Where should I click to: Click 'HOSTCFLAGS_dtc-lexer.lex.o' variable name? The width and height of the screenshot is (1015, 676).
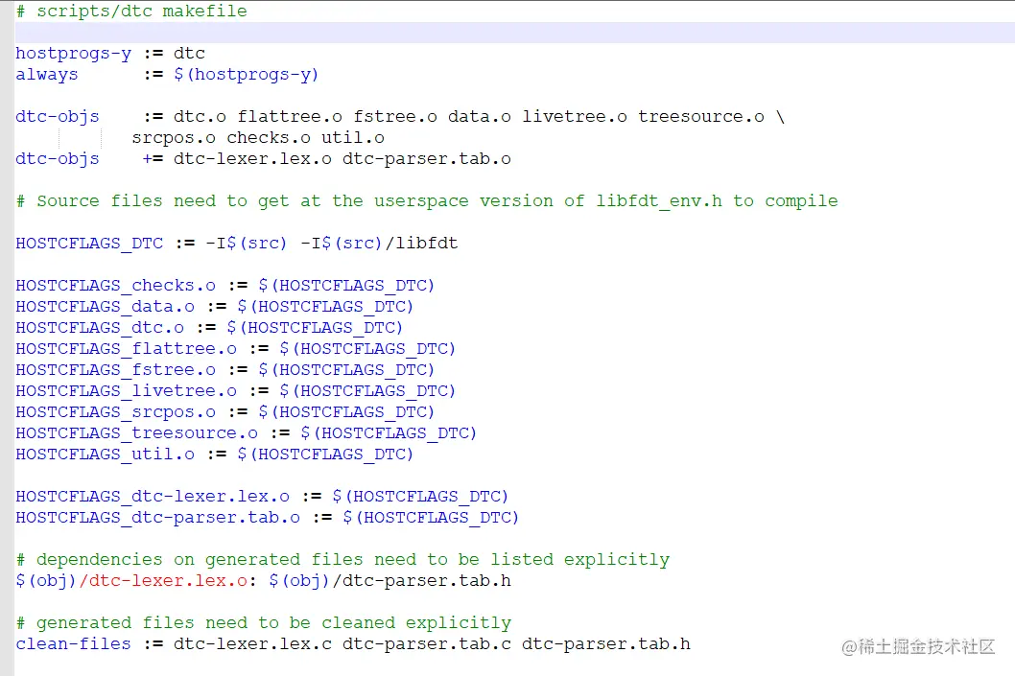pos(153,496)
